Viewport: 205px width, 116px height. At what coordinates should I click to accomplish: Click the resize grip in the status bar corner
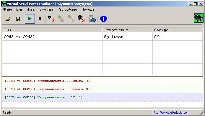202,113
